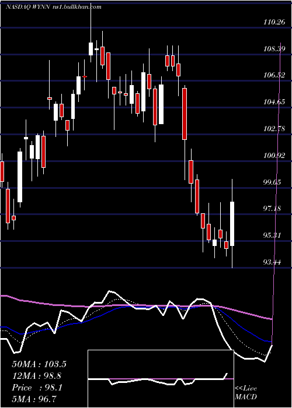Click the 97.18 price axis label
The height and width of the screenshot is (408, 292).
tap(272, 209)
